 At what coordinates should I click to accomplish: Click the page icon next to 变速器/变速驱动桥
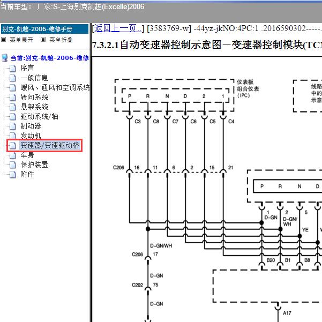tap(12, 145)
